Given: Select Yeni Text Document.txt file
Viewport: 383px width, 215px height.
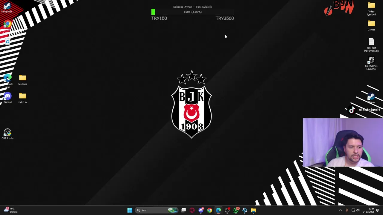Looking at the screenshot, I should pos(371,45).
